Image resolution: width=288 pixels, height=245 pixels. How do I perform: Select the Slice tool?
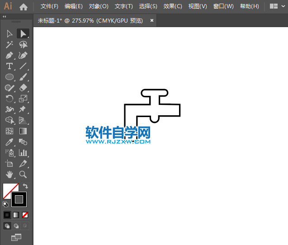point(23,164)
